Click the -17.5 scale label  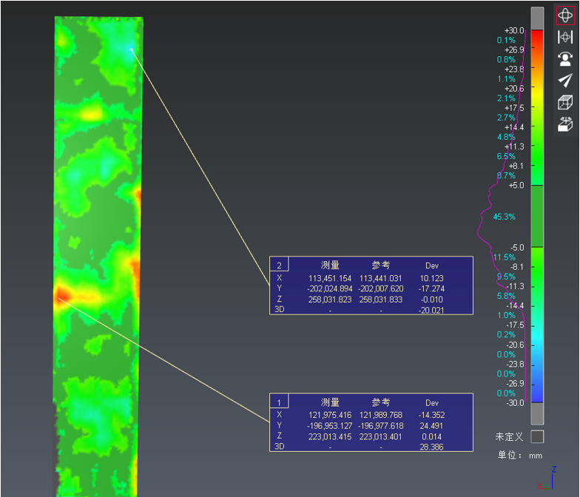click(515, 325)
